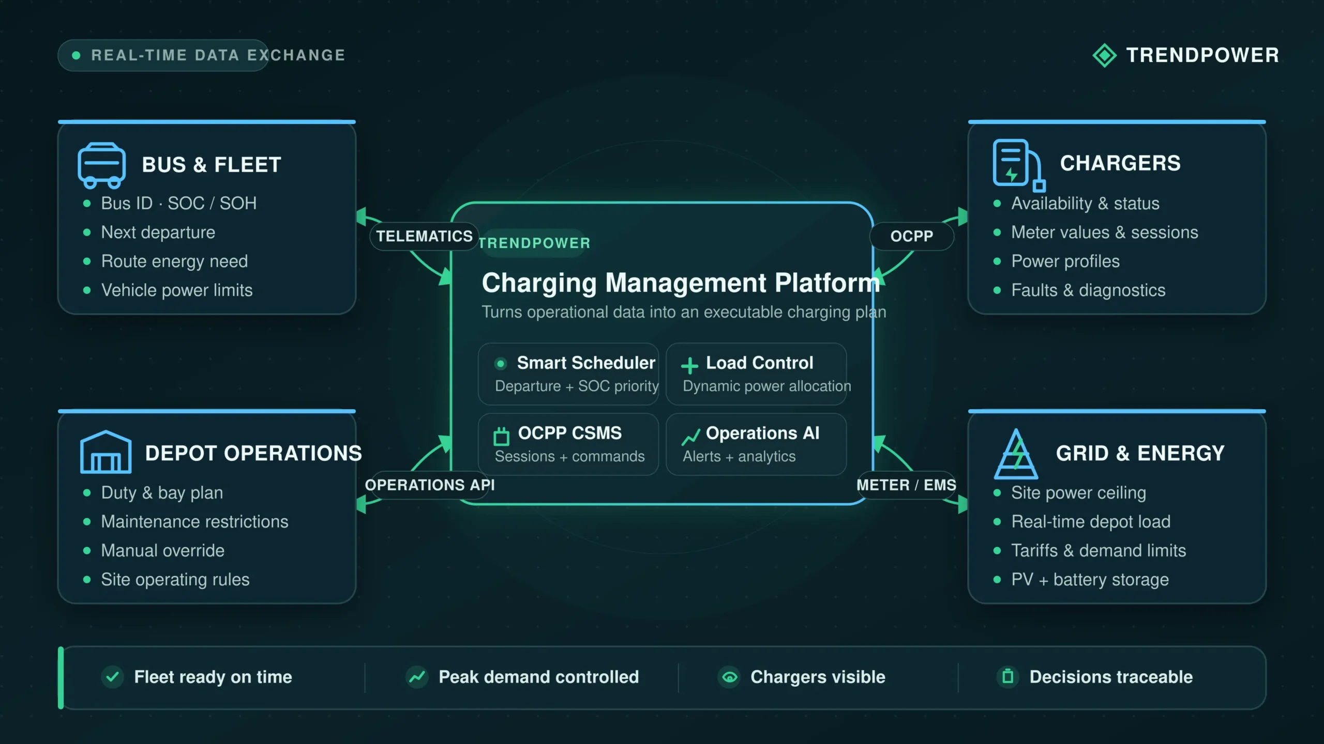
Task: Click 'Turns operational data into an executable charging plan'
Action: point(684,312)
